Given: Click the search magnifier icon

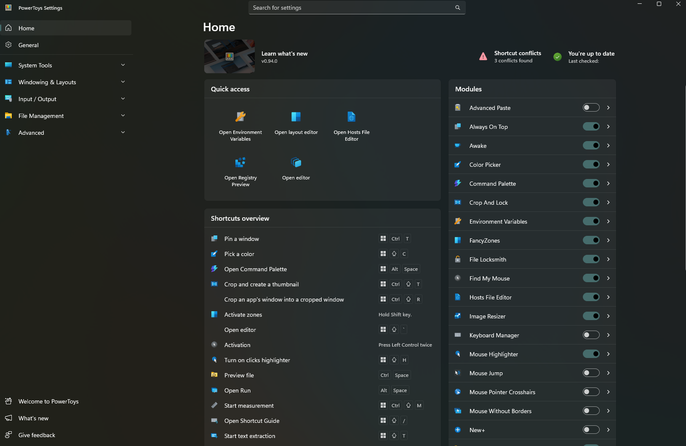Looking at the screenshot, I should 457,8.
